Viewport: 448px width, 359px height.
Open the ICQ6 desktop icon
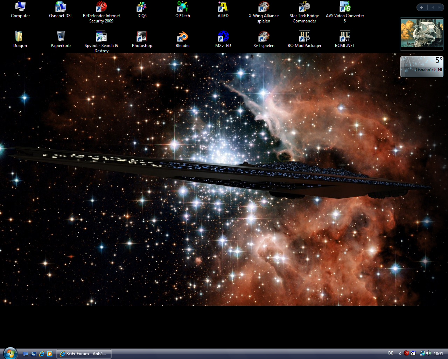(x=142, y=7)
